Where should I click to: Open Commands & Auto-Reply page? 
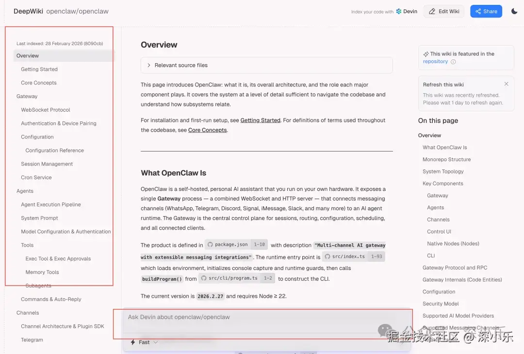point(51,299)
